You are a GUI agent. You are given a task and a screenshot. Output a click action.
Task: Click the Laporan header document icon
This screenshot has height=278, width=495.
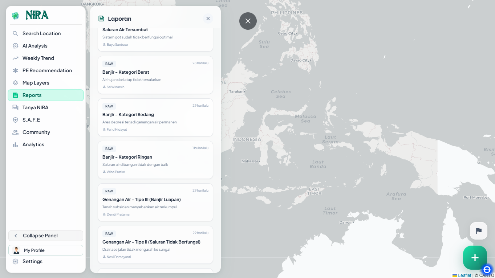tap(101, 19)
